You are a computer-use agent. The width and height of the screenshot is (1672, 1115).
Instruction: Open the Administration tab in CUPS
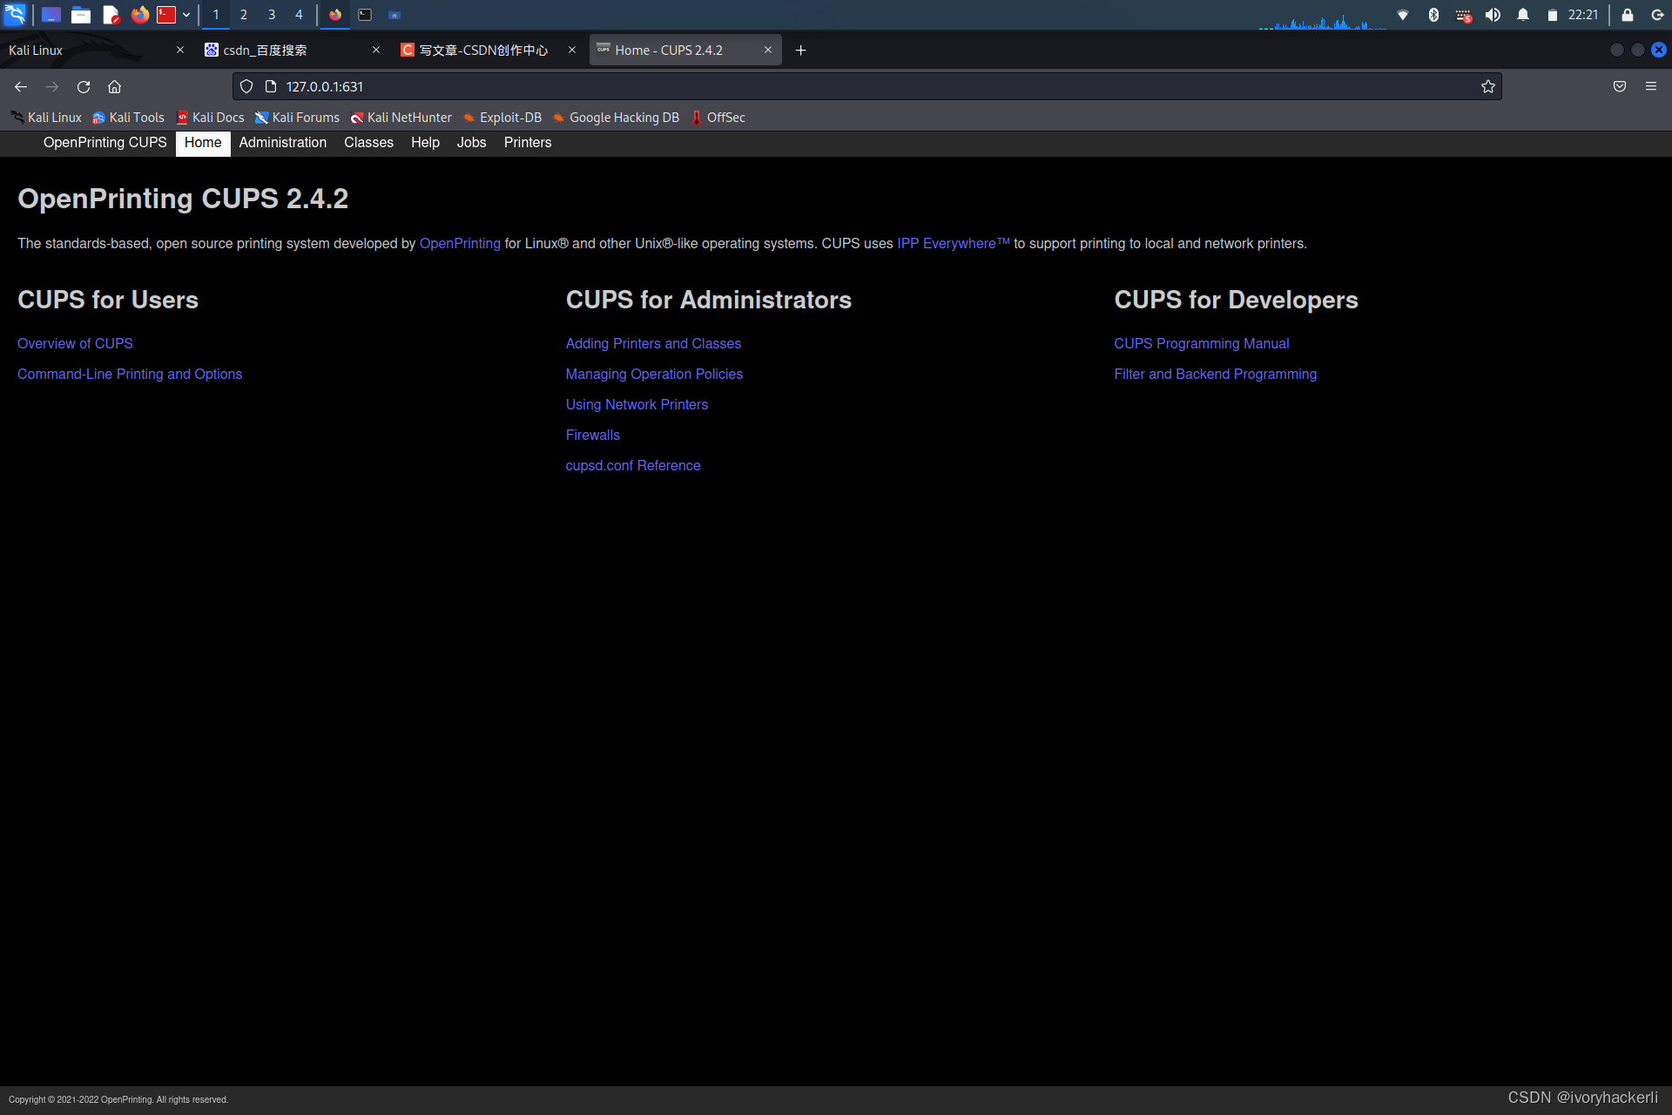(282, 143)
